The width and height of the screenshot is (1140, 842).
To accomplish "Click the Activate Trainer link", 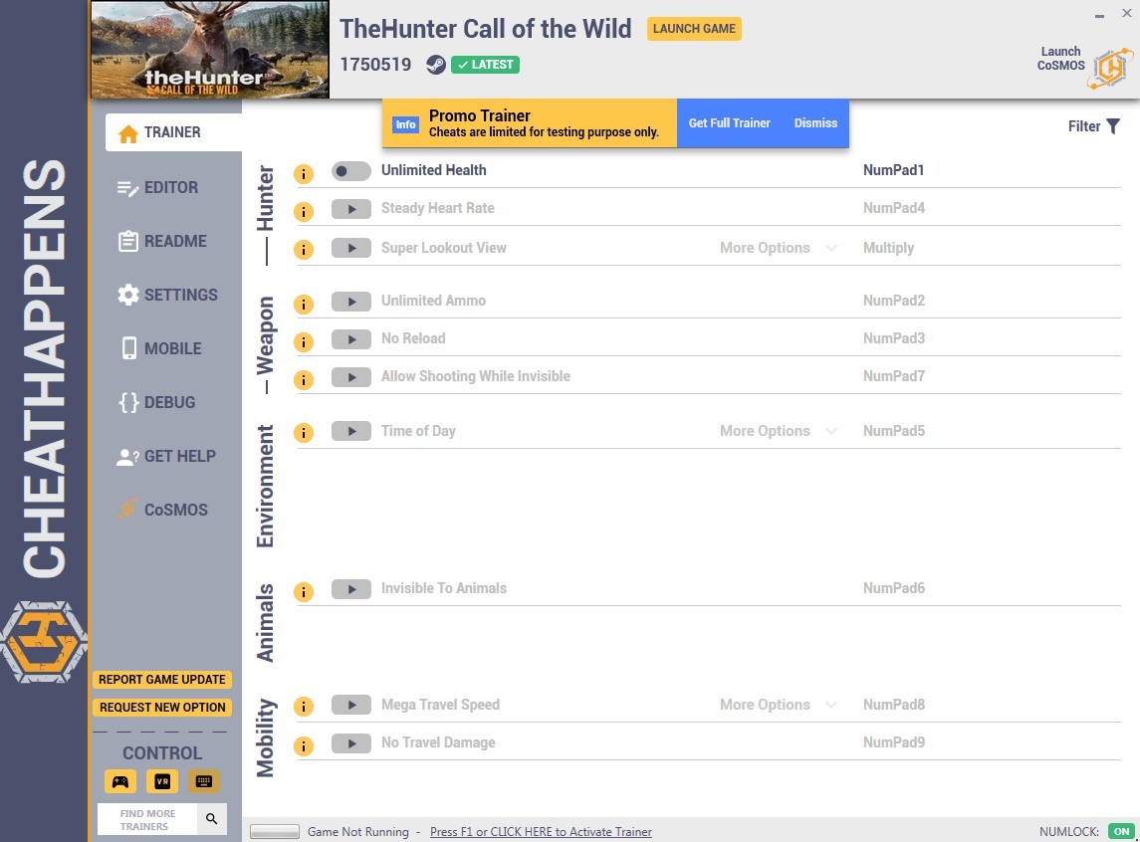I will (541, 832).
